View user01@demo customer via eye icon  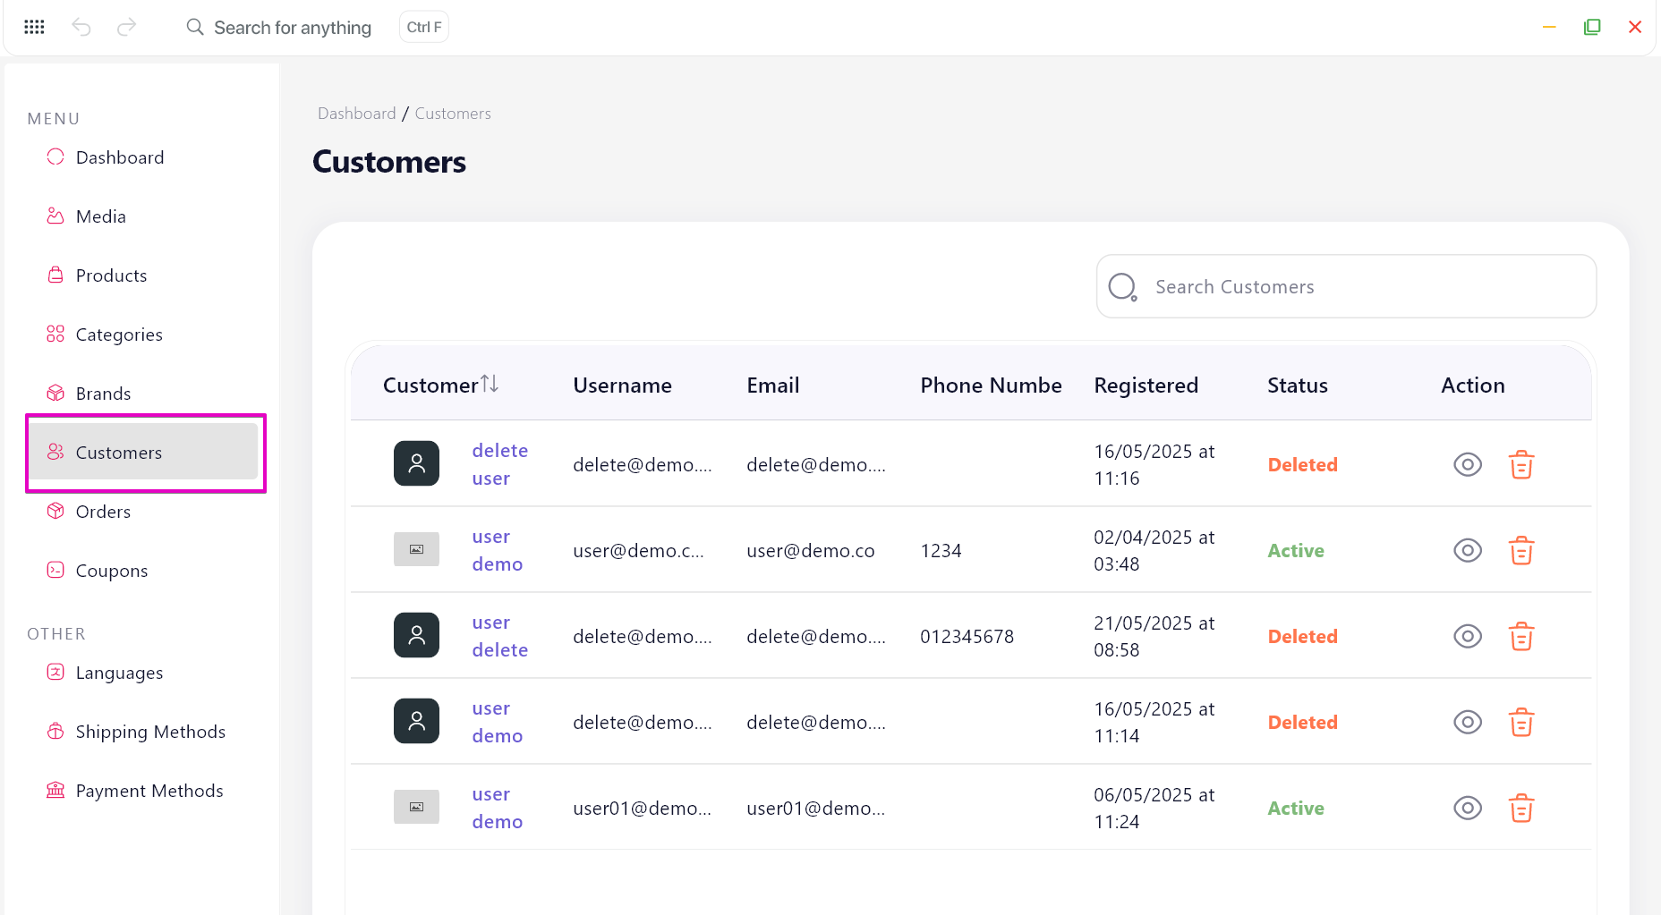pos(1468,808)
